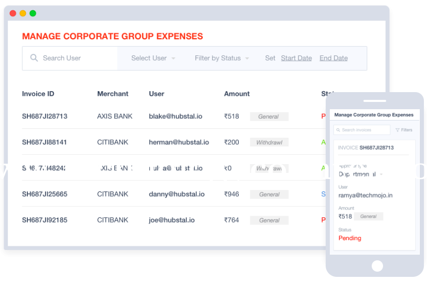Viewport: 427px width, 281px height.
Task: Click the General tag next to ₹518 in the desktop table
Action: (269, 116)
